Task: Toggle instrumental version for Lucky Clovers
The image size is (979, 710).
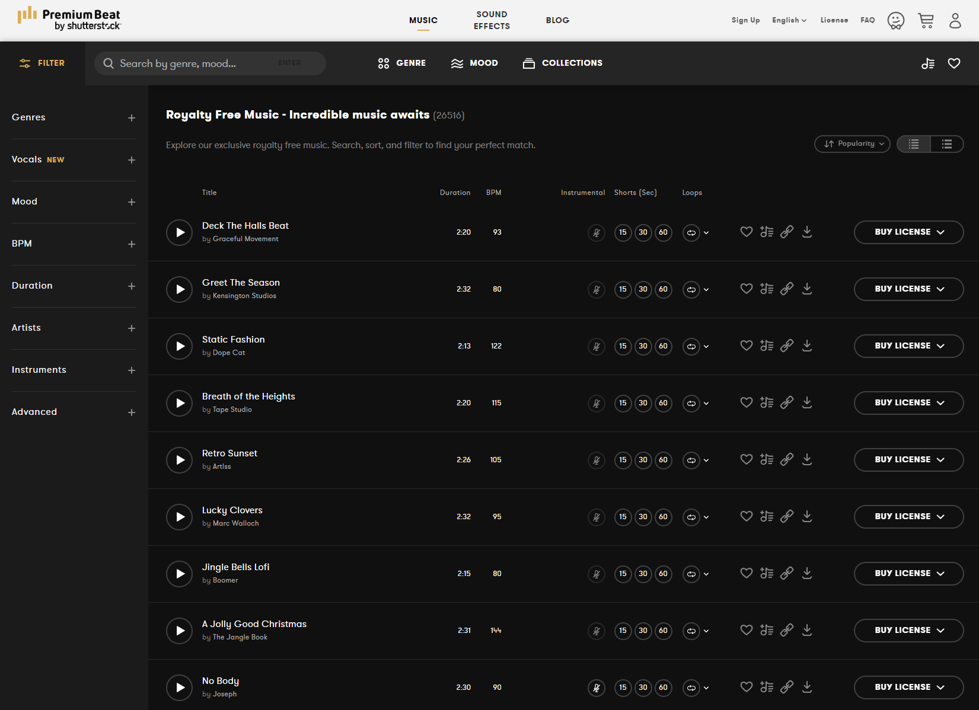Action: pyautogui.click(x=597, y=517)
